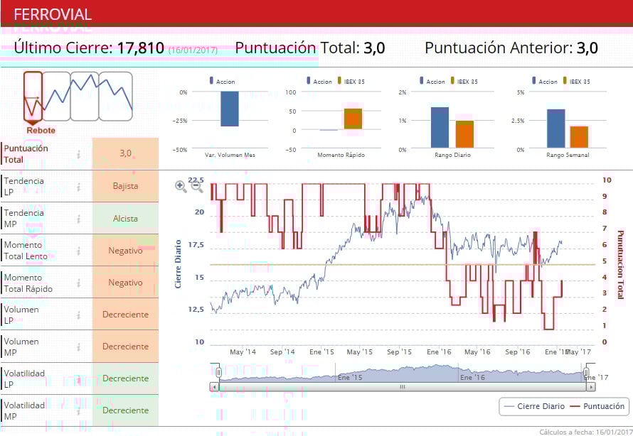
Task: Open info icon beside Momento Total Lento
Action: [79, 251]
